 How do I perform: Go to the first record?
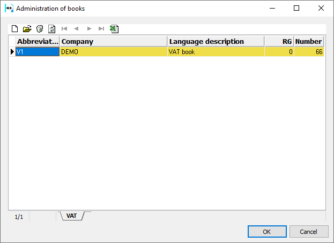click(x=64, y=29)
